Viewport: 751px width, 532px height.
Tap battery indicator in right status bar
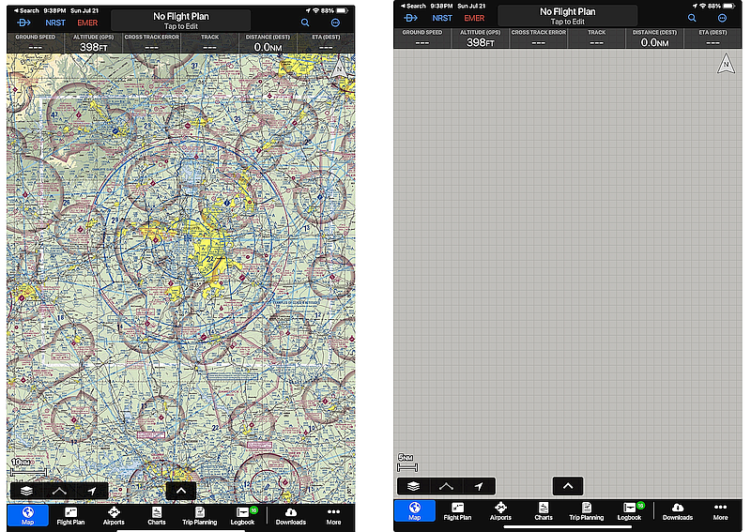pyautogui.click(x=728, y=6)
